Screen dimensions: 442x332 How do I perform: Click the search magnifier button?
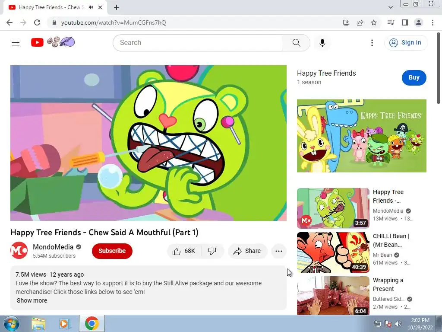296,43
